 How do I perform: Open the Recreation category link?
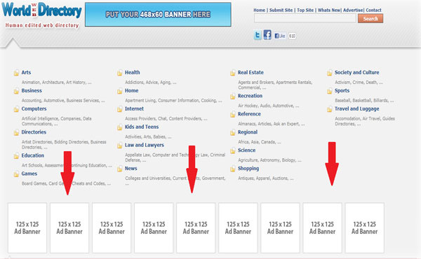(x=250, y=96)
